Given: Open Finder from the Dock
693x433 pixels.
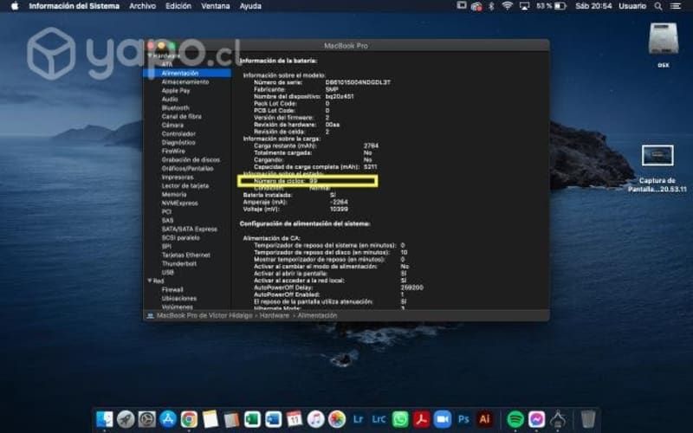Looking at the screenshot, I should pos(104,419).
